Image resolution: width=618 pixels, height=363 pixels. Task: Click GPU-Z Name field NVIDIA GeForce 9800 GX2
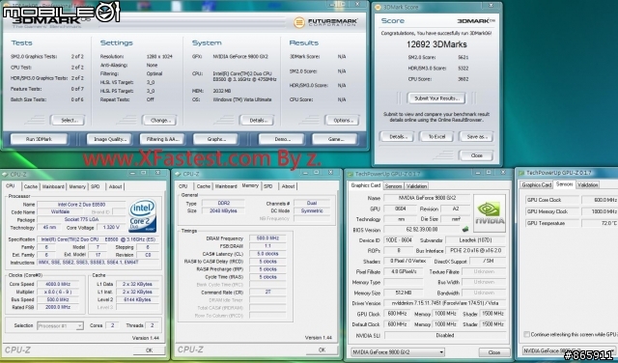click(427, 198)
